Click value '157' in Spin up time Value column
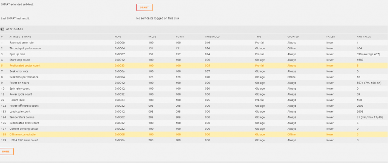Image resolution: width=388 pixels, height=163 pixels. 151,54
